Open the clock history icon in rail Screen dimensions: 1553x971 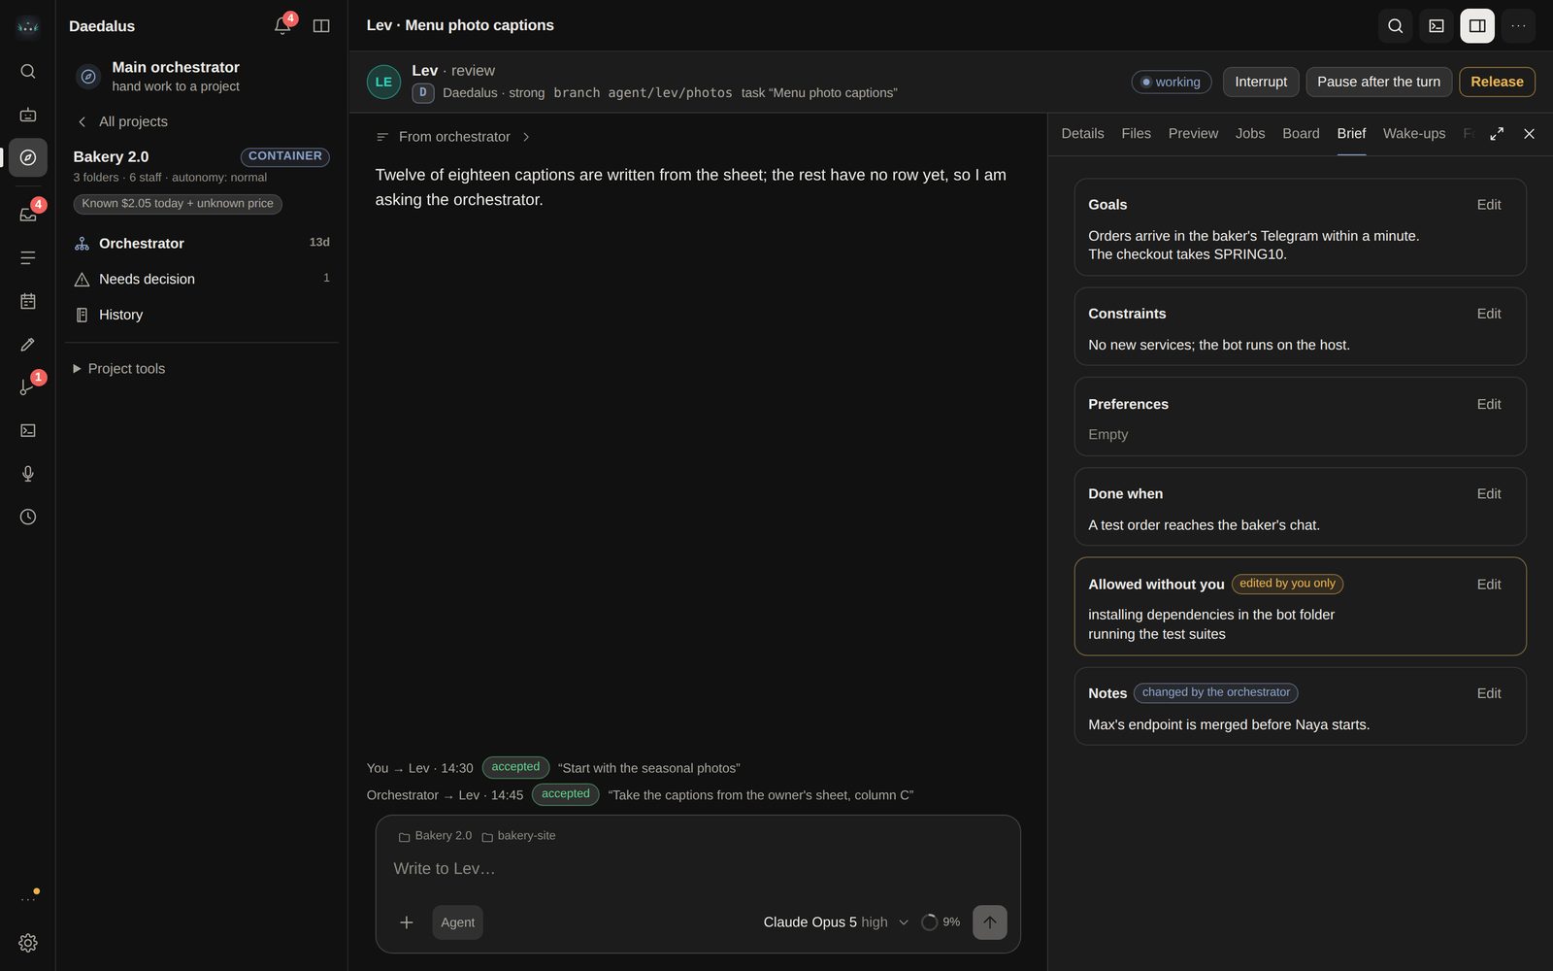click(27, 517)
